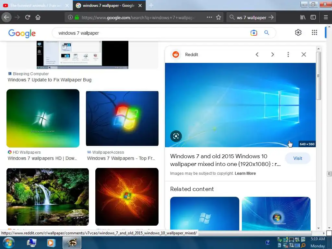Bookmark this page with the star icon

tap(219, 18)
